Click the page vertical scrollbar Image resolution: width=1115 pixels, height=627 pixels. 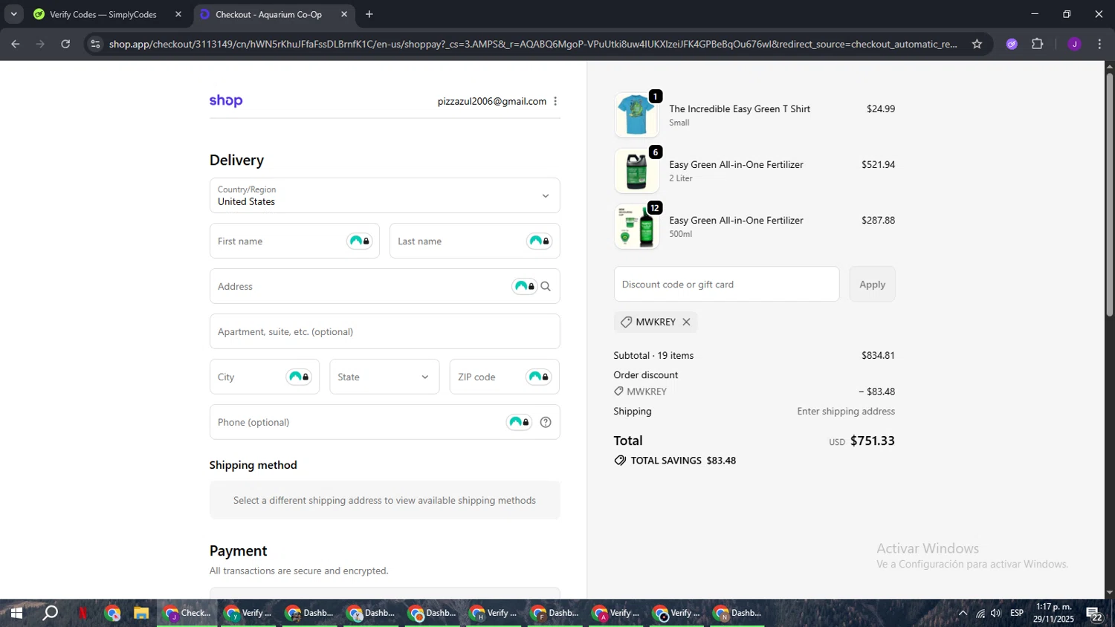click(1109, 195)
